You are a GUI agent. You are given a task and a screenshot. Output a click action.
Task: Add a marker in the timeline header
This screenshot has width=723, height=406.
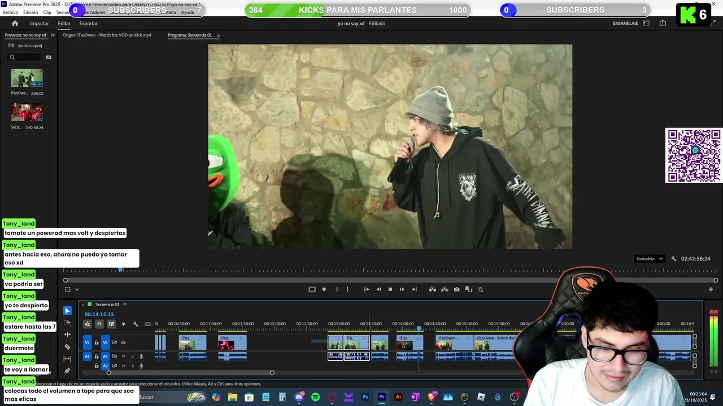123,324
